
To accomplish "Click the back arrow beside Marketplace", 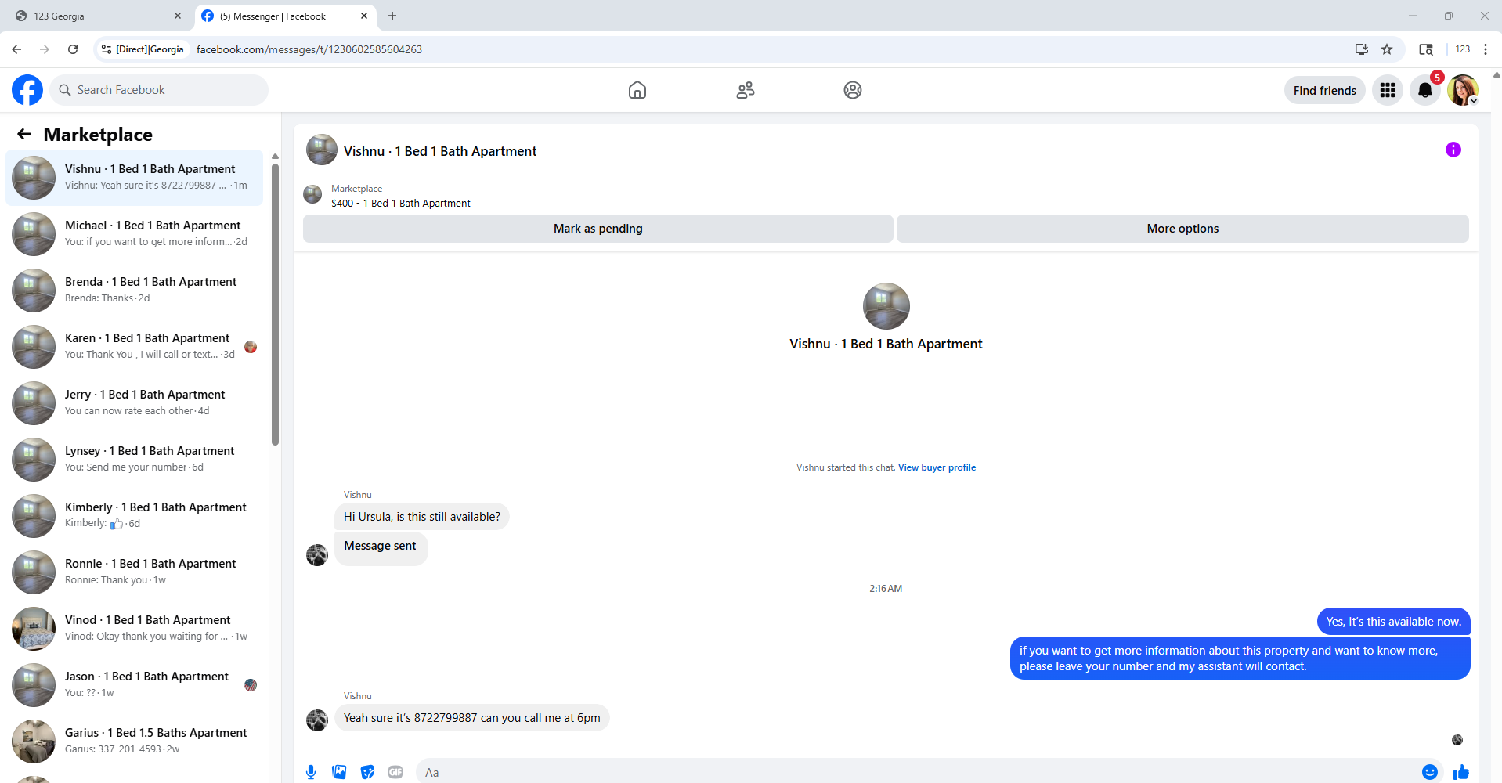I will [24, 134].
